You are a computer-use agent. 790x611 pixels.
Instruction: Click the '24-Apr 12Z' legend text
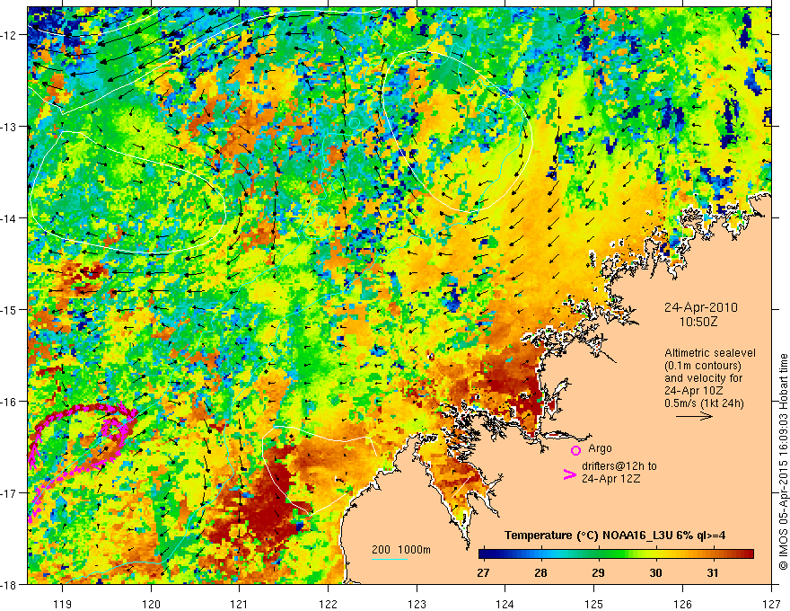pyautogui.click(x=611, y=478)
